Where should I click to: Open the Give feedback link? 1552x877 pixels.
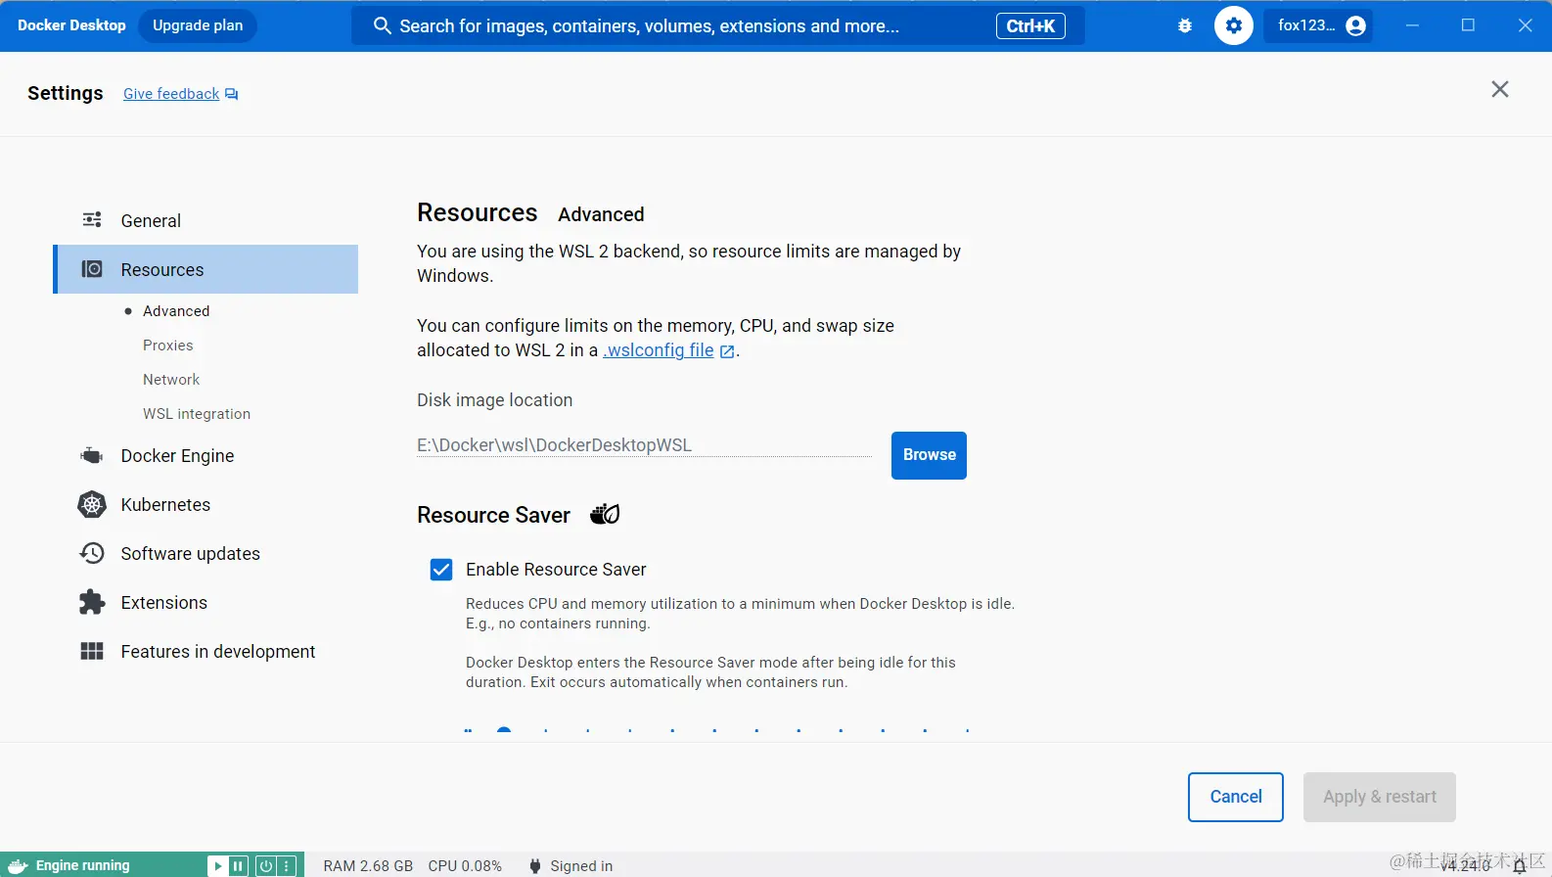[x=171, y=94]
